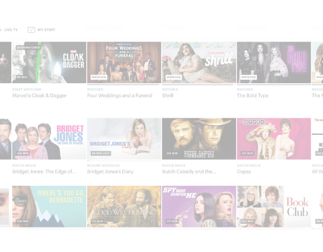The height and width of the screenshot is (252, 323).
Task: Click Start Watching label above Cloak & Dagger
Action: click(x=27, y=90)
